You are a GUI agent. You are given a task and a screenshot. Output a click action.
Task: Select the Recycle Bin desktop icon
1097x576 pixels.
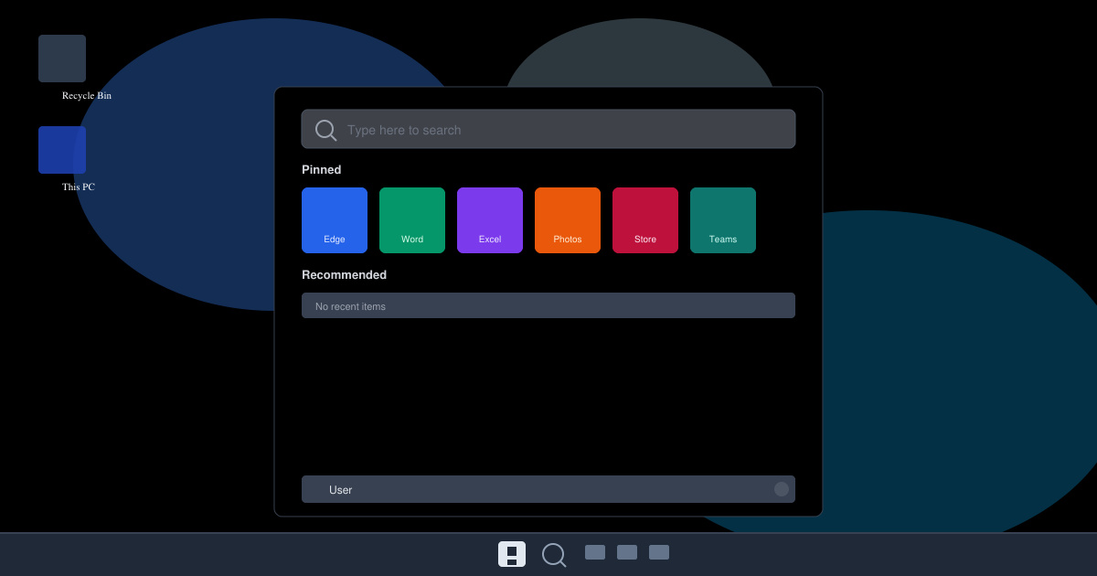(x=62, y=59)
